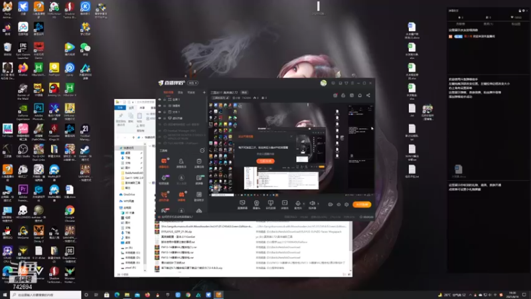Select Adobe Photoshop desktop shortcut
The height and width of the screenshot is (299, 531).
tap(38, 111)
